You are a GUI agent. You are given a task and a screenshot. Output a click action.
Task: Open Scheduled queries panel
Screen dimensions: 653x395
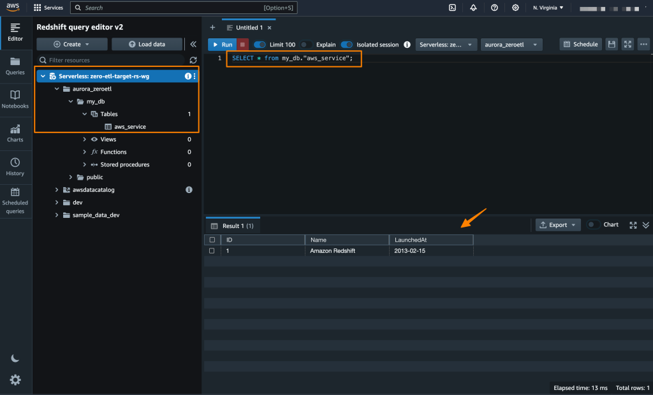[15, 199]
